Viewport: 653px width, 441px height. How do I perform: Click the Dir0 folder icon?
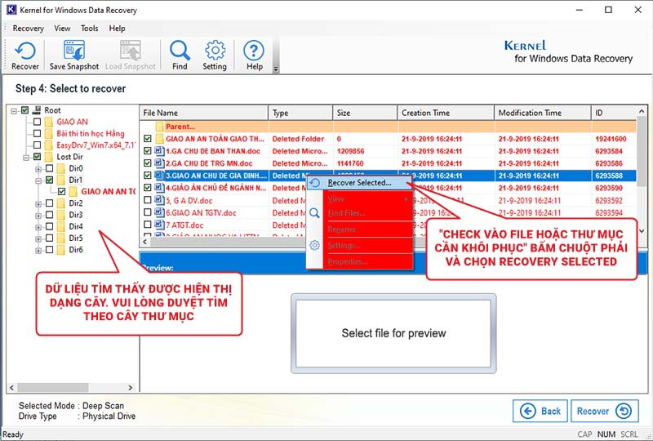point(61,168)
